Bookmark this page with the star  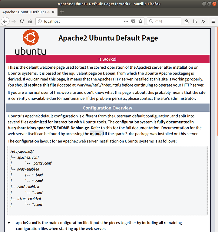140,21
